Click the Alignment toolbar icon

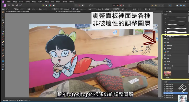click(170, 5)
